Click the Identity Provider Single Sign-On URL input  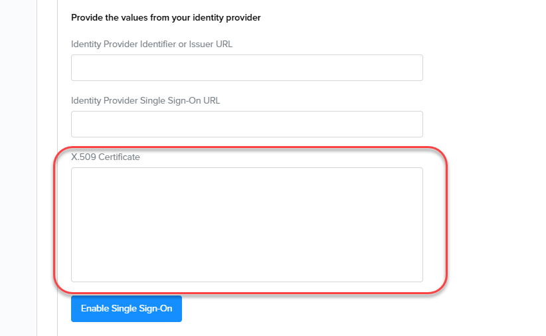point(246,124)
